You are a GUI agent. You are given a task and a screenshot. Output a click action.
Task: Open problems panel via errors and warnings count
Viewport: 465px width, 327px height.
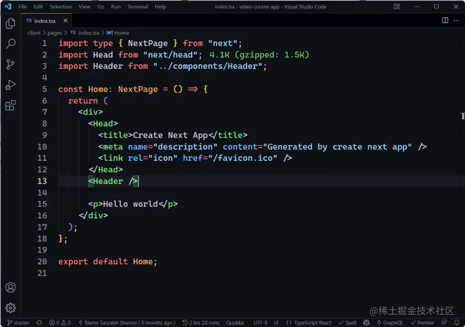click(60, 323)
